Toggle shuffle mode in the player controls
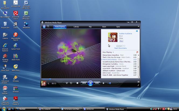 tap(67, 83)
